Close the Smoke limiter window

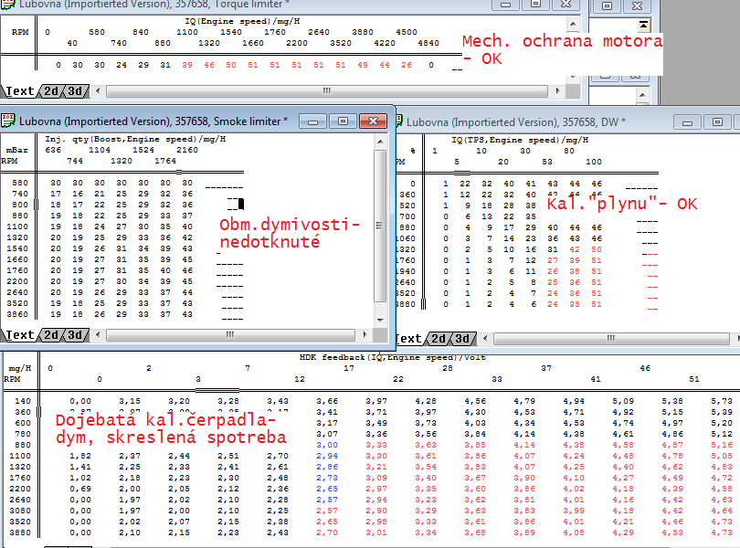[373, 121]
